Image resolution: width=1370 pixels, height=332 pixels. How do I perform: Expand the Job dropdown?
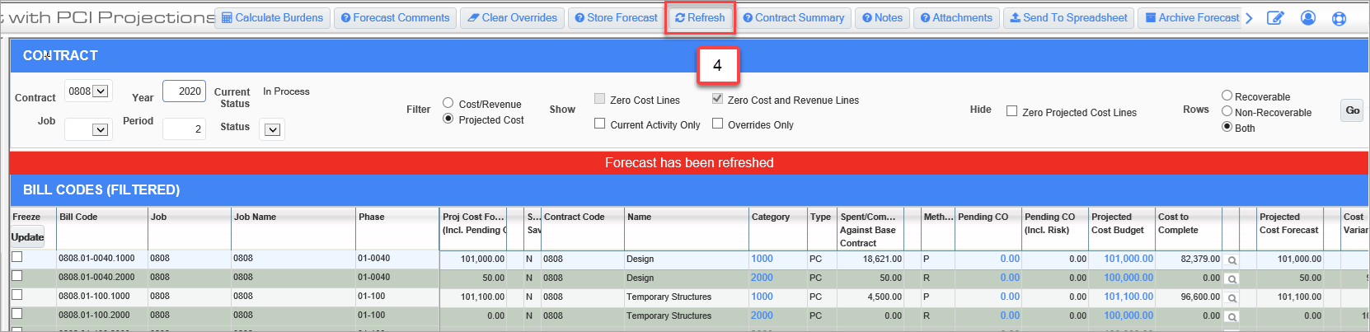[x=100, y=129]
